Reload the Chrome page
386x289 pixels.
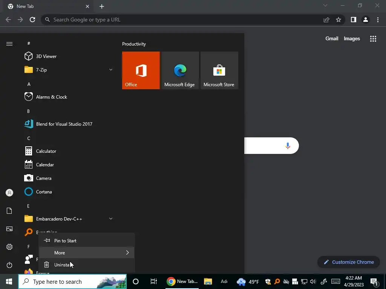point(32,20)
